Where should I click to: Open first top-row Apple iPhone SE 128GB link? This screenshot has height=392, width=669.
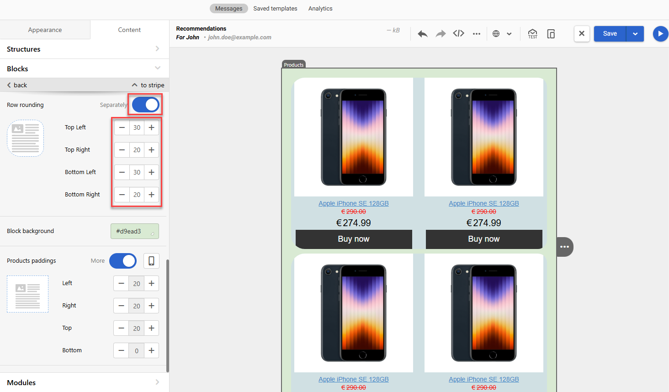coord(354,203)
